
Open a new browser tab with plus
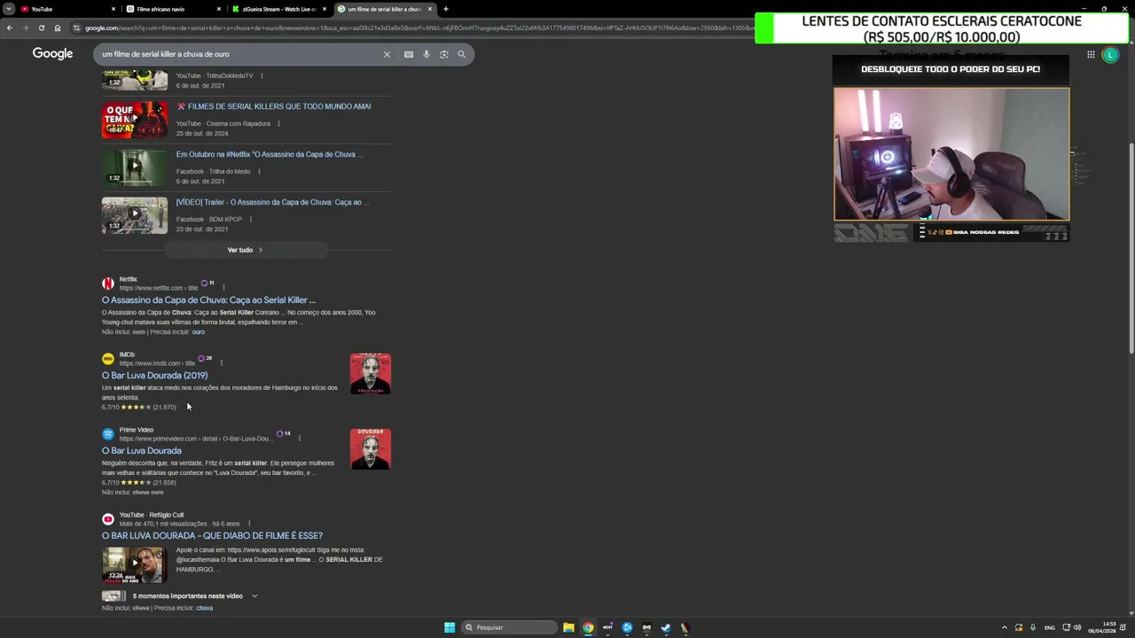[446, 9]
